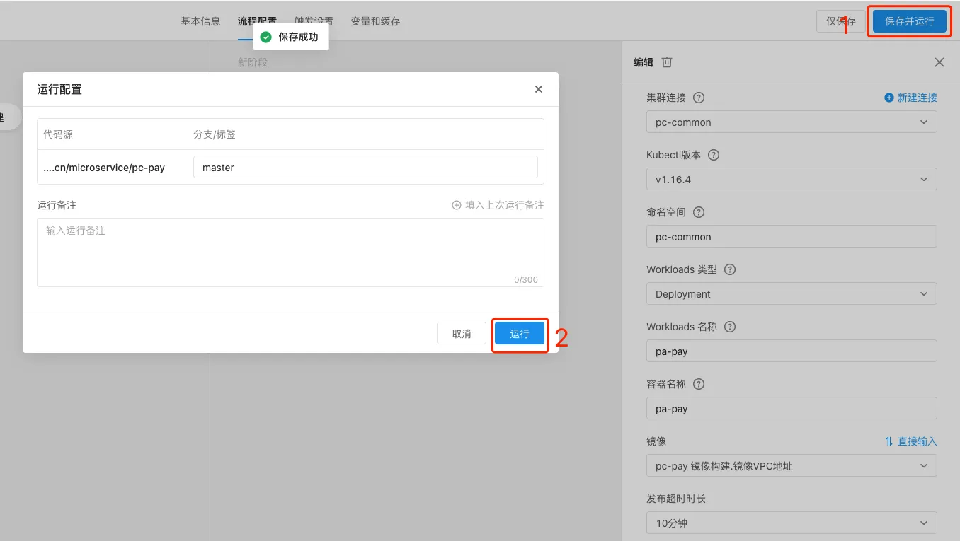Expand the 镜像 pc-pay 镜像构建 dropdown
Image resolution: width=960 pixels, height=541 pixels.
[x=792, y=466]
